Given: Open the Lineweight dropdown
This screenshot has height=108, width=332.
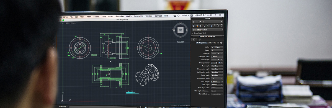Looking at the screenshot, I should [x=217, y=60].
